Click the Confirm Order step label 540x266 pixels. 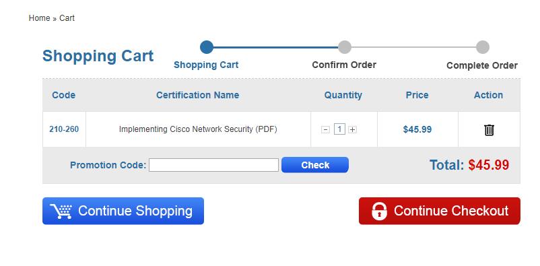[x=344, y=65]
